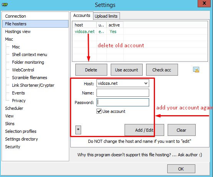Click into the Password field

(x=123, y=102)
